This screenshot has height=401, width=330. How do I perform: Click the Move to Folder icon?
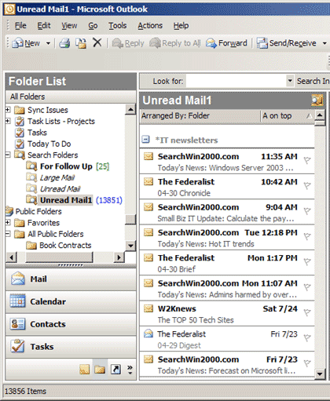[81, 43]
